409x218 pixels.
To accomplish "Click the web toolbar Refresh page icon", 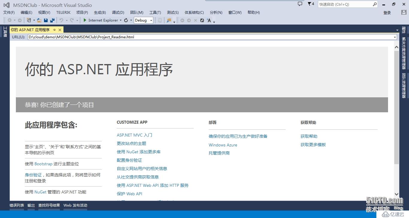I will [x=202, y=20].
